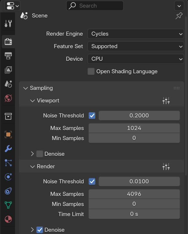Open the Feature Set dropdown
Image resolution: width=188 pixels, height=234 pixels.
[135, 46]
